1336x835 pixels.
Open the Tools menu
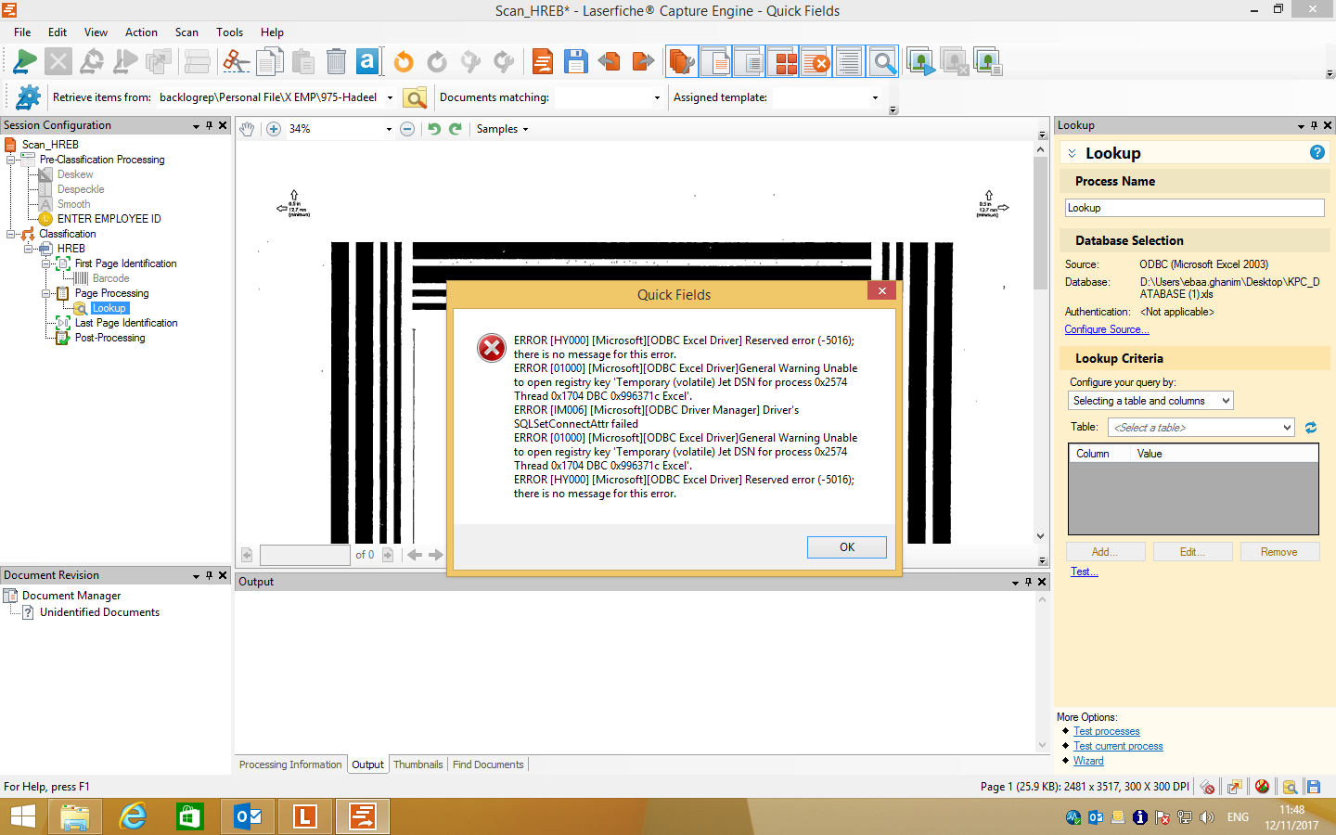[x=229, y=32]
